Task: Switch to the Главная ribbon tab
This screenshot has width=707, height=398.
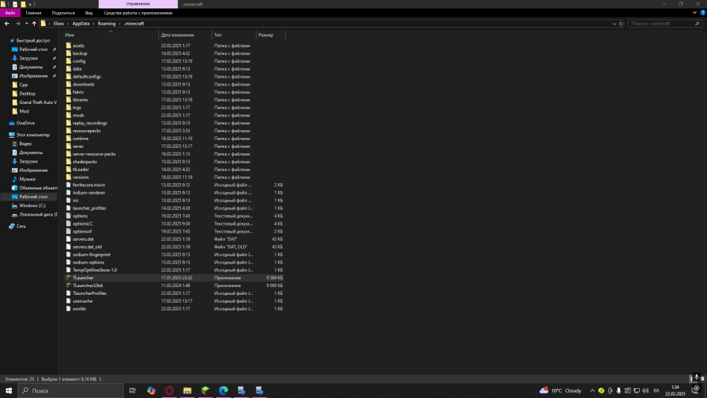Action: pyautogui.click(x=33, y=13)
